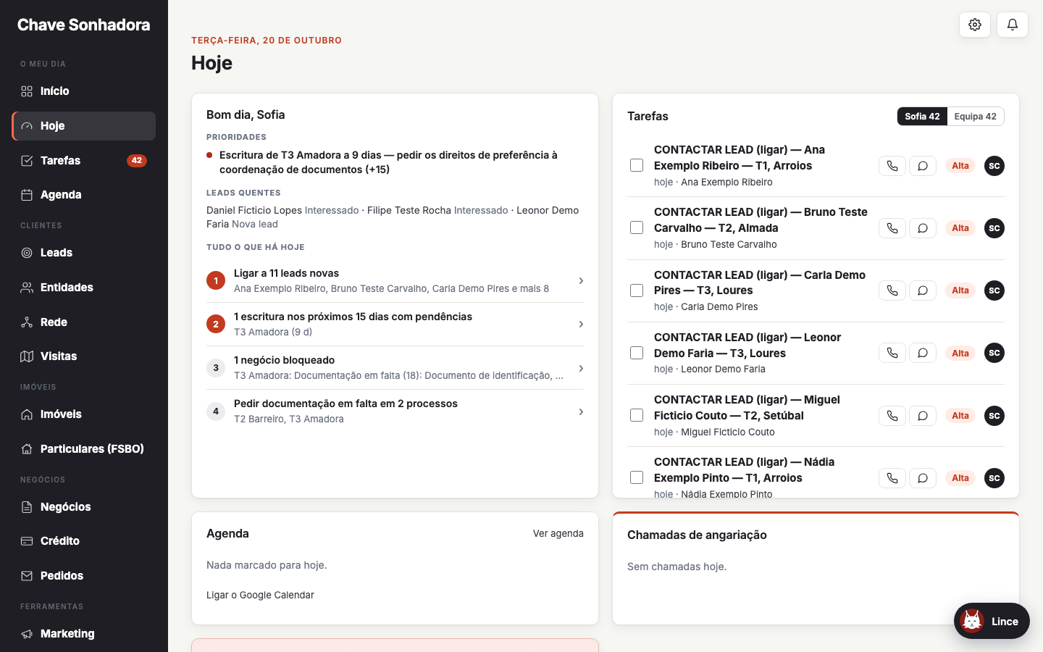Call Miguel Ficticio Couto via phone icon
This screenshot has width=1043, height=652.
pyautogui.click(x=892, y=416)
